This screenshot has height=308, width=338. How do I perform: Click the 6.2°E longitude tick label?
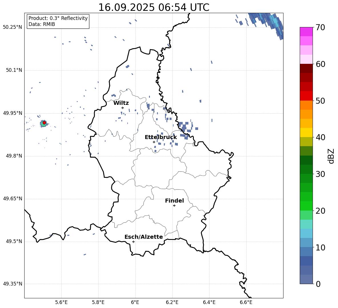point(172,302)
